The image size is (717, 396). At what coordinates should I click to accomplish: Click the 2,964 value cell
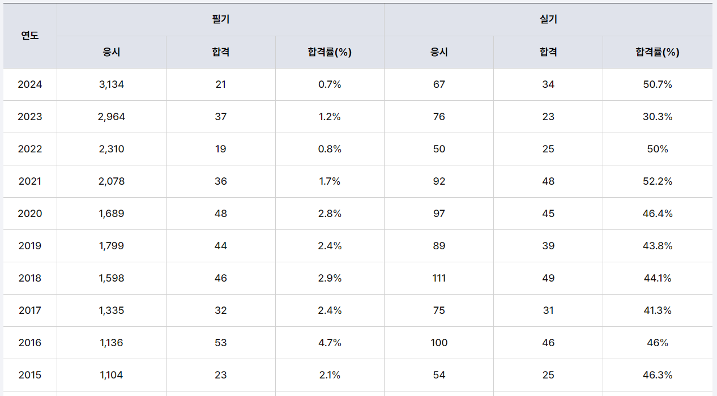click(x=112, y=117)
